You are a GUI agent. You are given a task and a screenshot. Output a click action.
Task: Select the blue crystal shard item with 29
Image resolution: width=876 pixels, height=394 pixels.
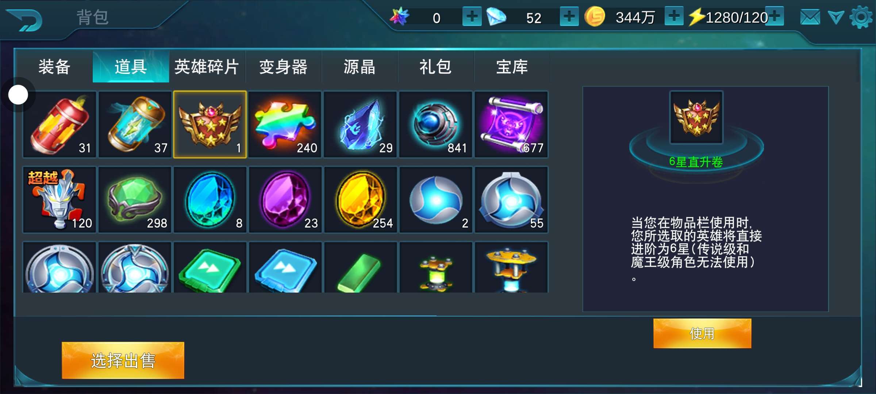tap(360, 124)
